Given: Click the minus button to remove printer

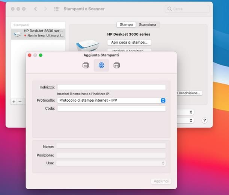Looking at the screenshot, I should [20, 102].
